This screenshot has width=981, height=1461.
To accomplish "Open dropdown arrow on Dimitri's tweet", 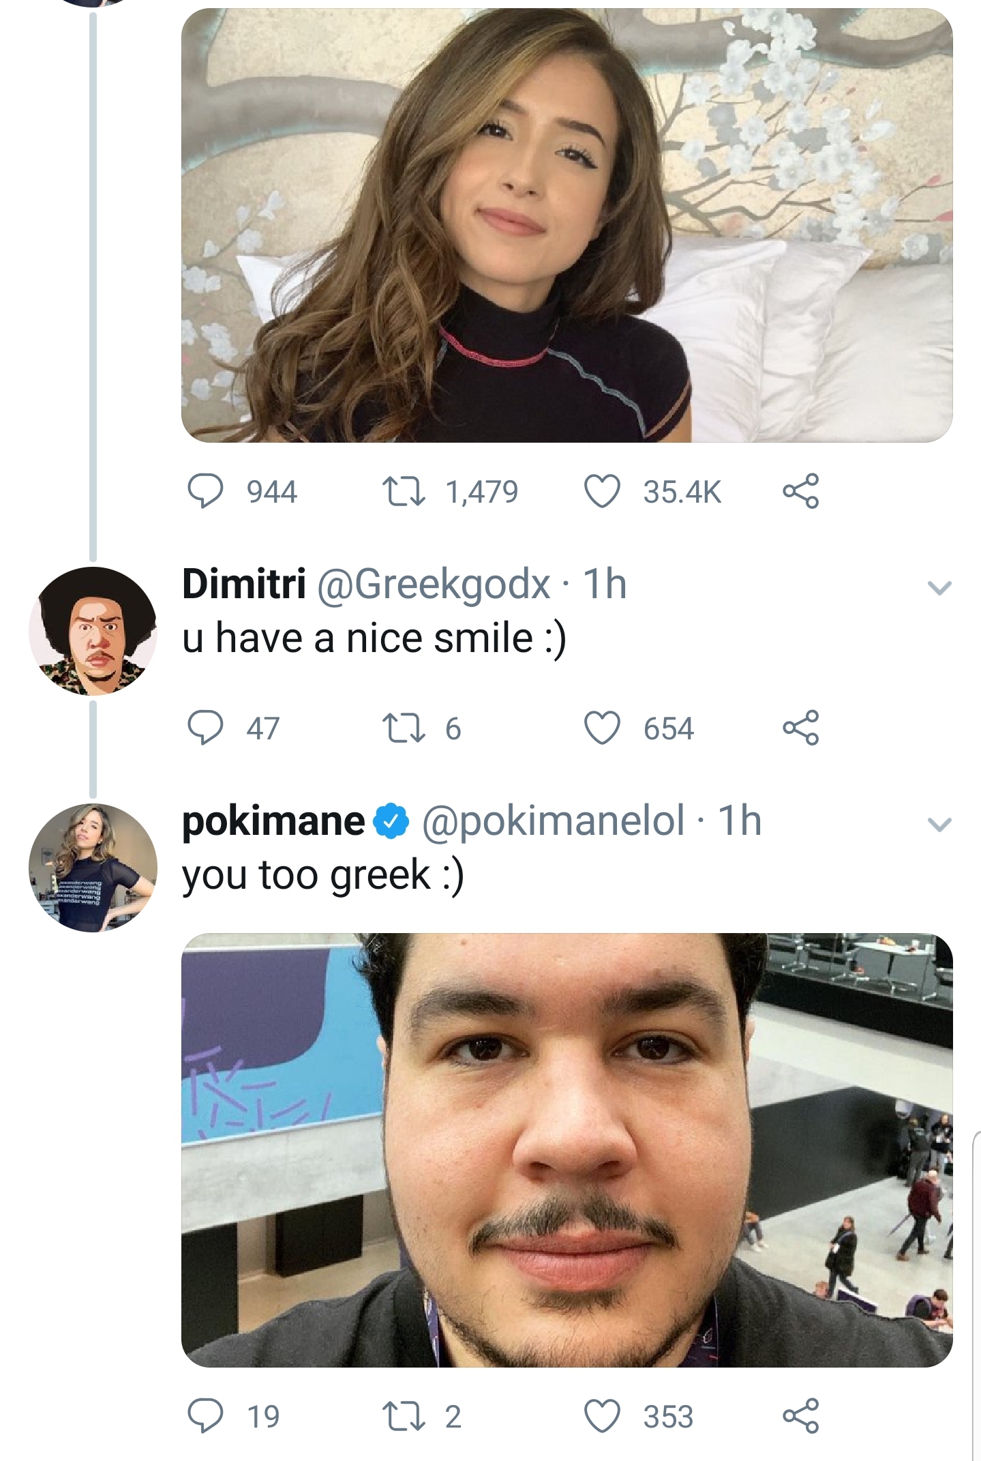I will pos(939,587).
